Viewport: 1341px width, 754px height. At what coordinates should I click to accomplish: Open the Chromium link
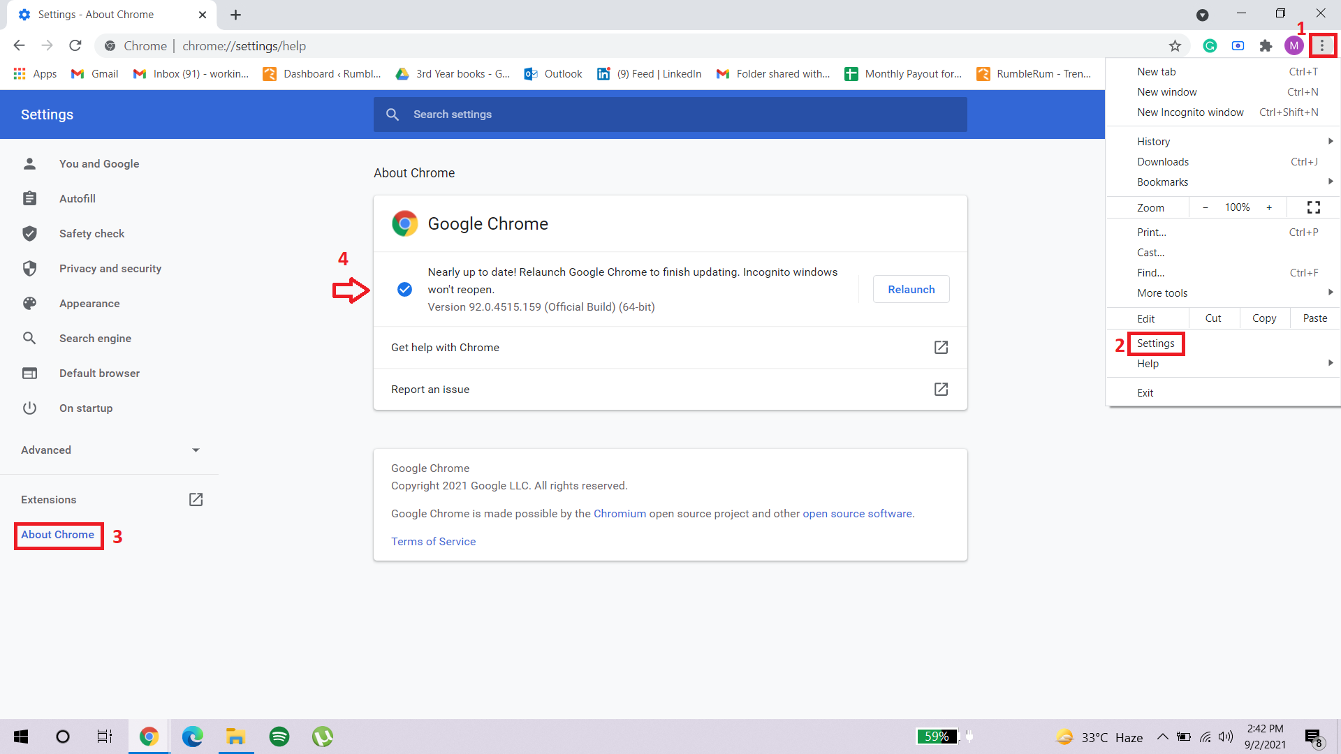620,514
